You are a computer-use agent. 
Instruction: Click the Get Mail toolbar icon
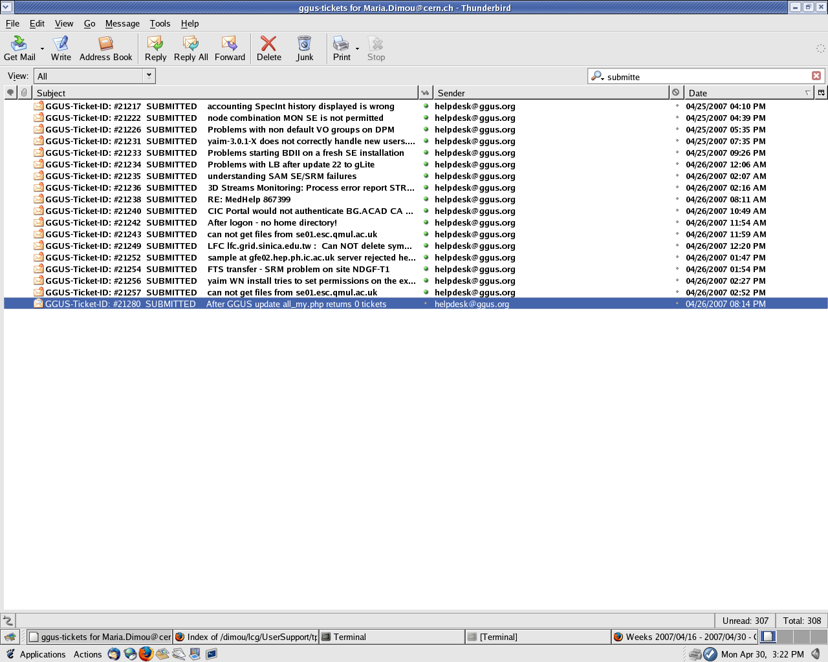19,48
